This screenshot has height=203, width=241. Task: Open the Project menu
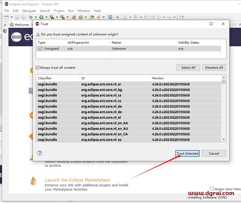pyautogui.click(x=59, y=11)
